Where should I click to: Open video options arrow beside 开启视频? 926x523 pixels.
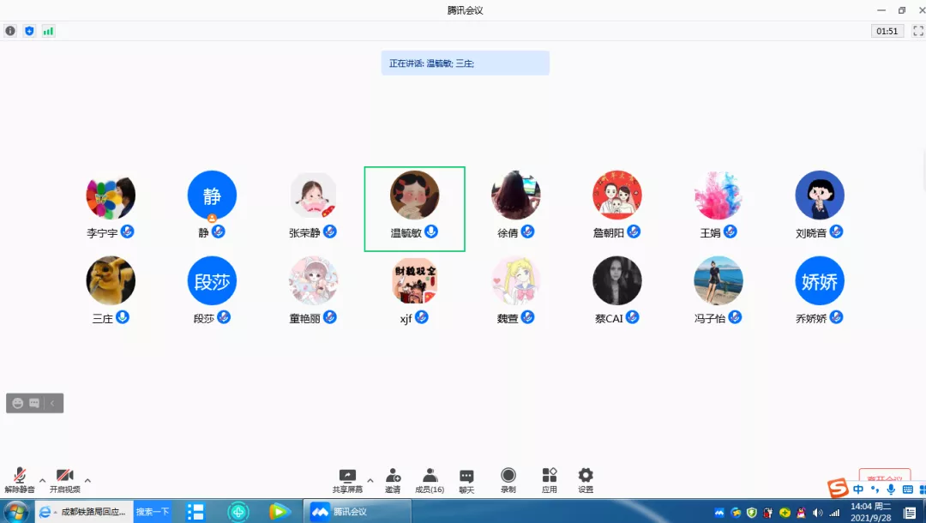click(87, 480)
